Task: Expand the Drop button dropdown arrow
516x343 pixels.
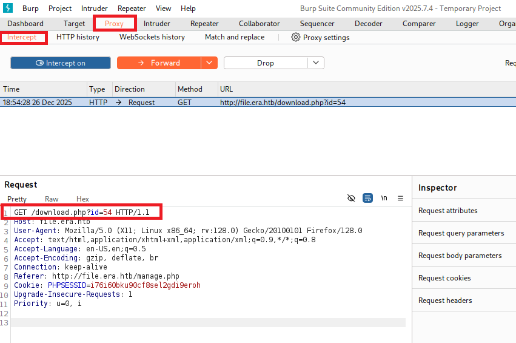Action: (x=316, y=63)
